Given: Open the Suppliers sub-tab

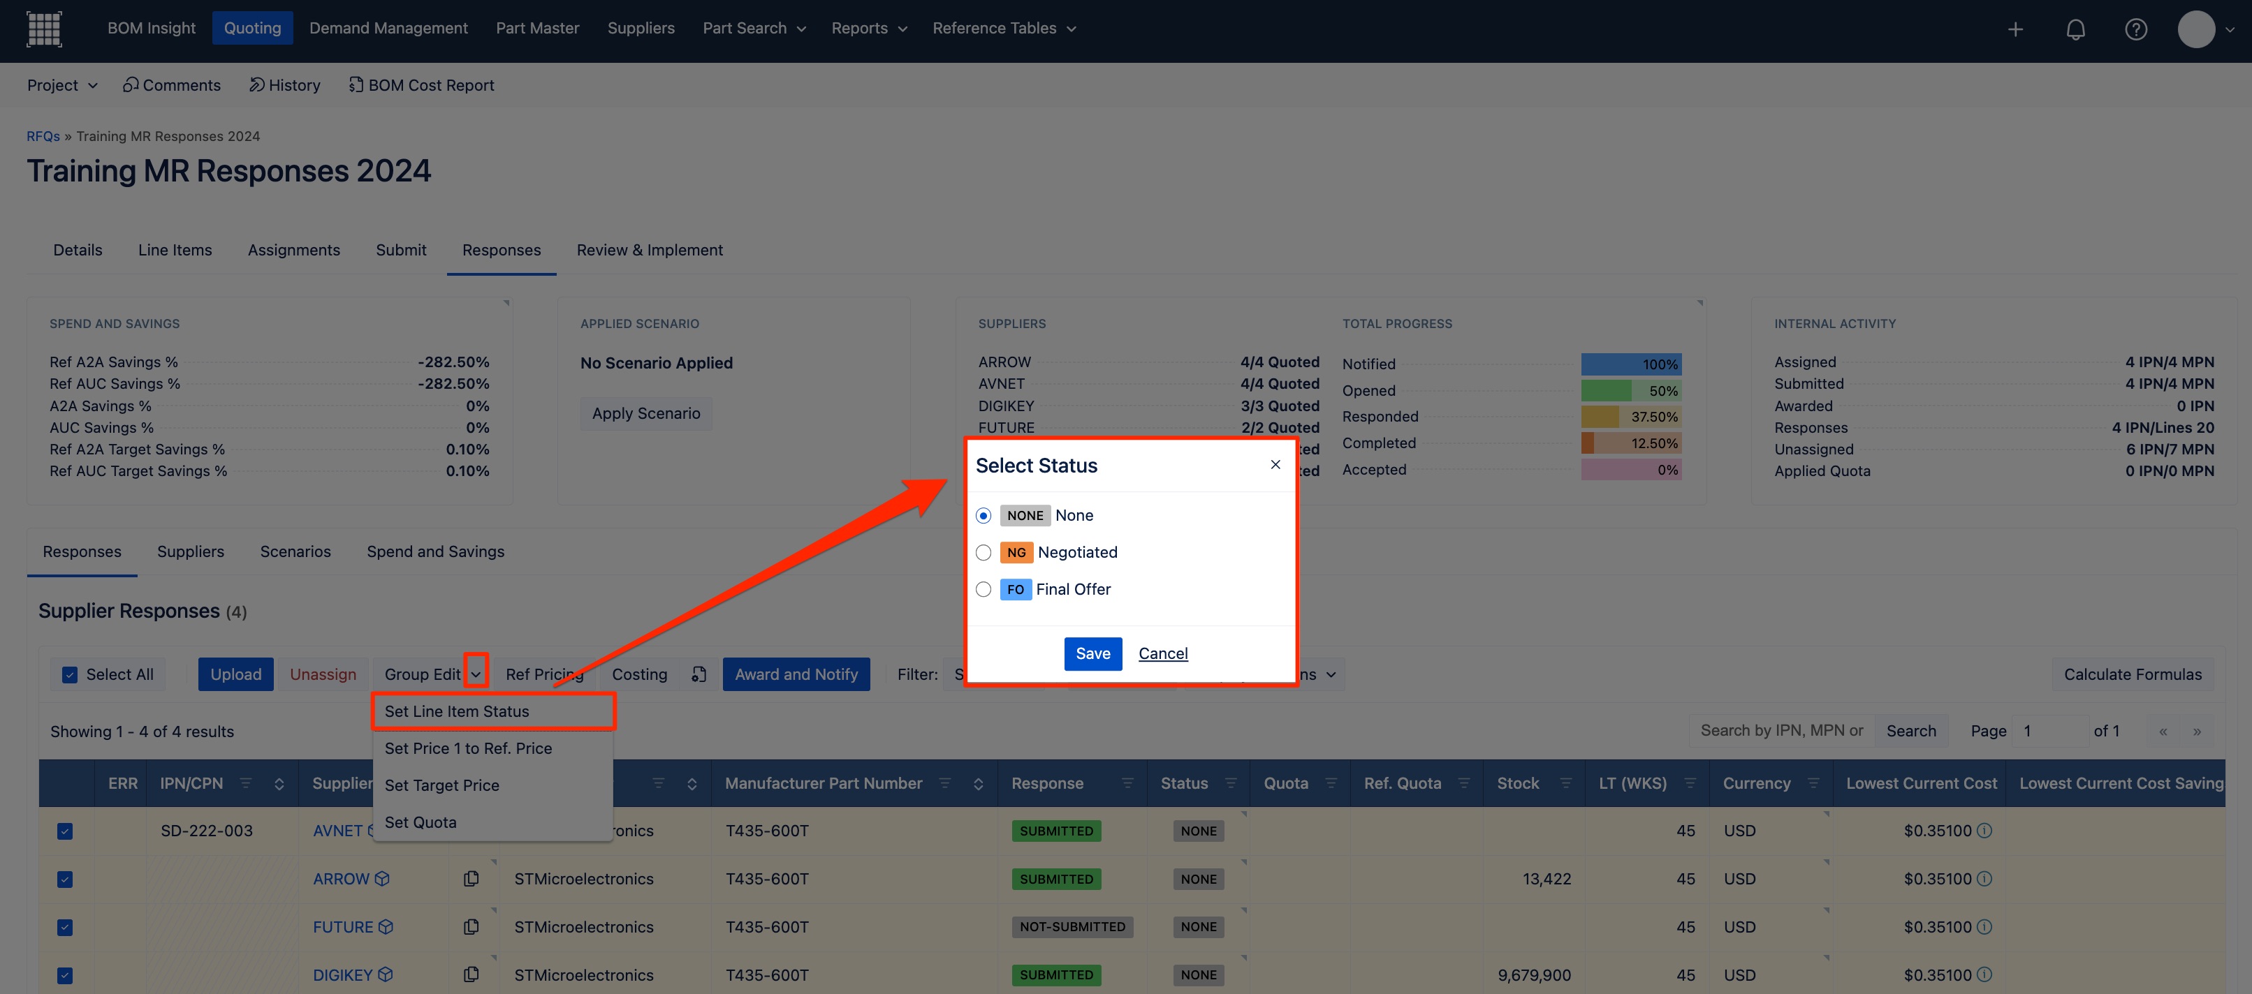Looking at the screenshot, I should (x=191, y=551).
